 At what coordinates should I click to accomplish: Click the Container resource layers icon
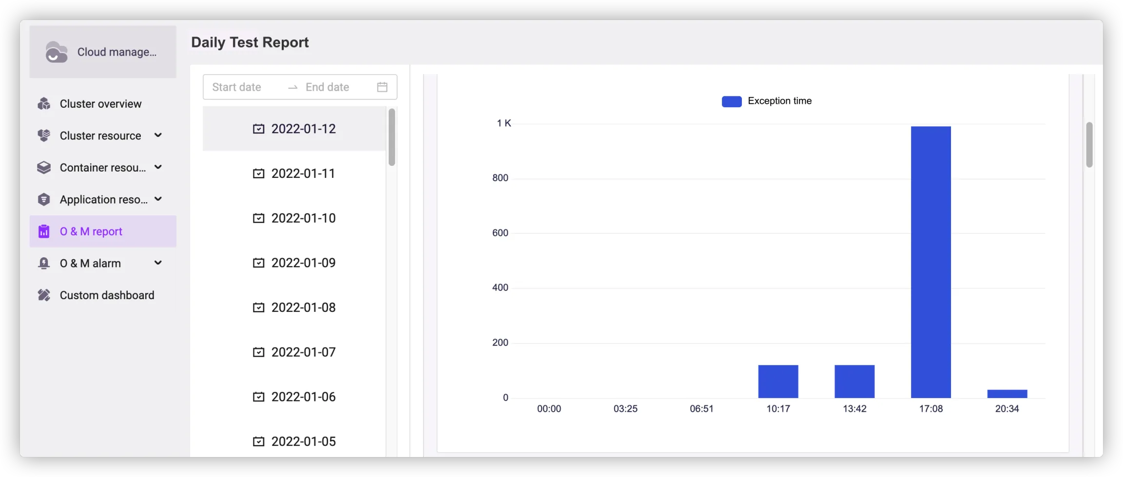coord(44,168)
